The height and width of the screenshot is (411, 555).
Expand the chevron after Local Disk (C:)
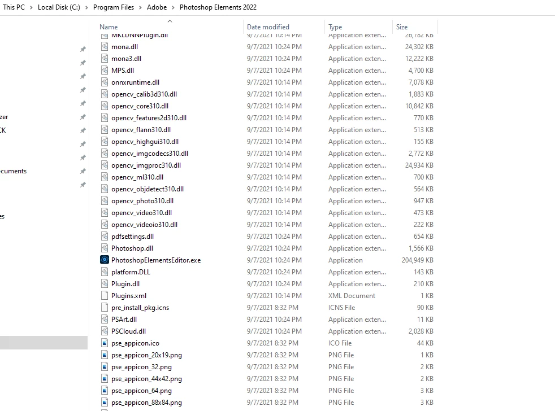tap(86, 7)
